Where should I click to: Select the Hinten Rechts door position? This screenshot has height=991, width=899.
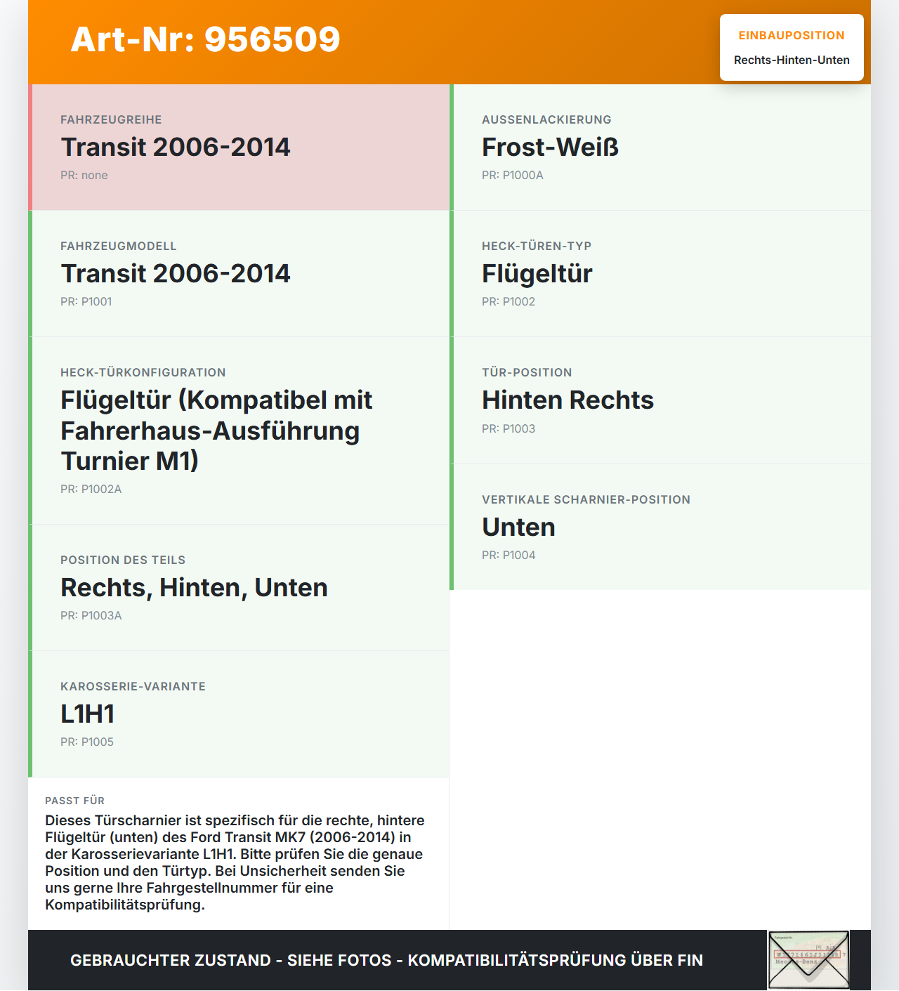pyautogui.click(x=567, y=400)
